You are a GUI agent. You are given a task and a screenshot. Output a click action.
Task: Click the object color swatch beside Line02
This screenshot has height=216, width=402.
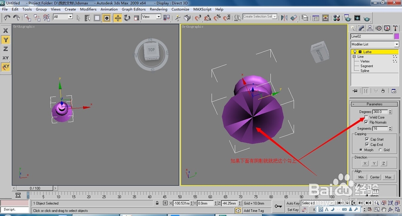click(397, 37)
